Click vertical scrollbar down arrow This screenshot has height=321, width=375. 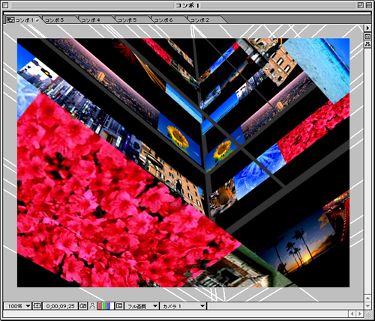click(367, 306)
